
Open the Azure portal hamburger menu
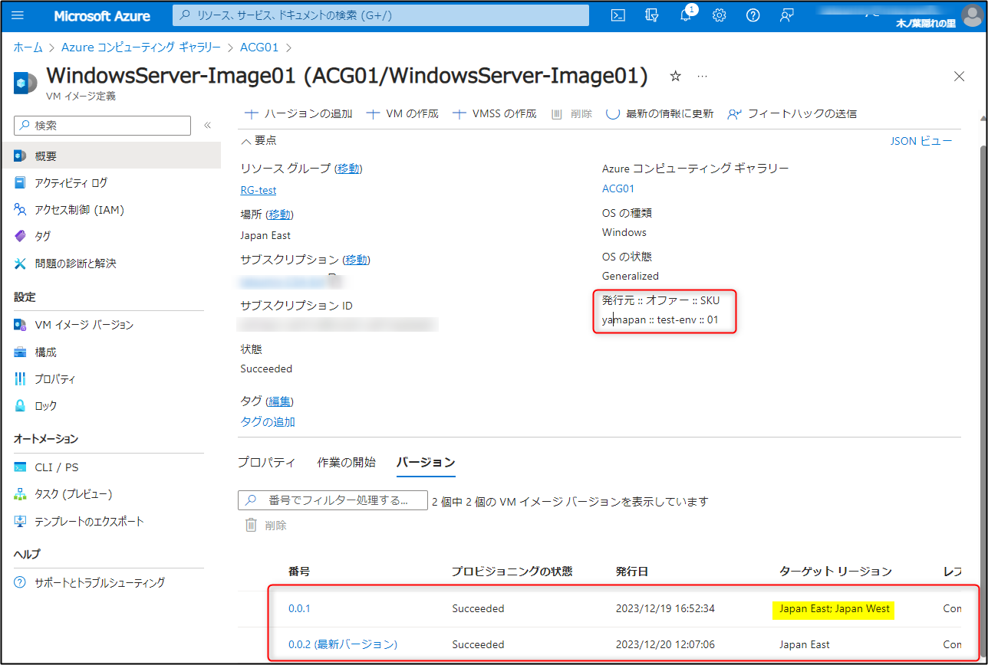click(x=18, y=15)
